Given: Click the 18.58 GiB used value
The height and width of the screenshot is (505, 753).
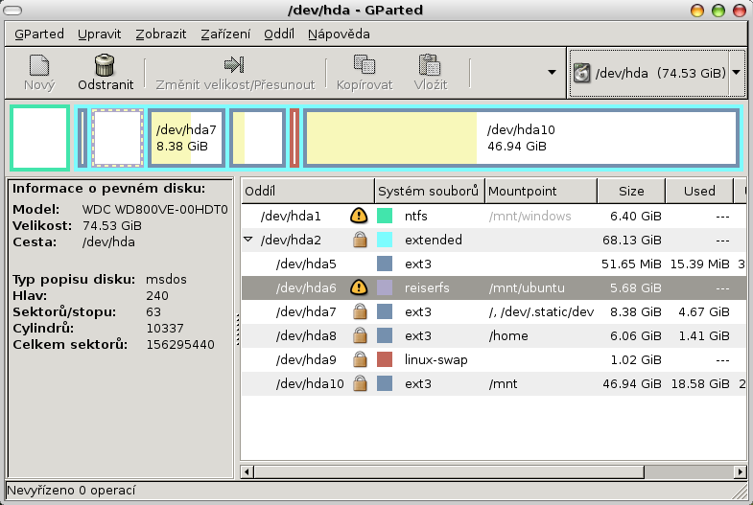Looking at the screenshot, I should [x=700, y=383].
